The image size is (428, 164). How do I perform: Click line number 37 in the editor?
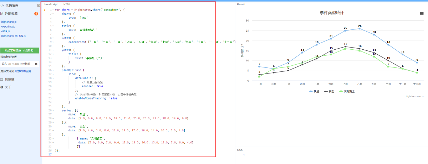pos(49,155)
